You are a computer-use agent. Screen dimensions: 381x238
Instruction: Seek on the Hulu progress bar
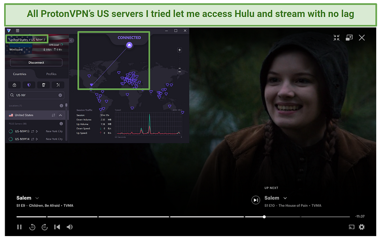183,217
